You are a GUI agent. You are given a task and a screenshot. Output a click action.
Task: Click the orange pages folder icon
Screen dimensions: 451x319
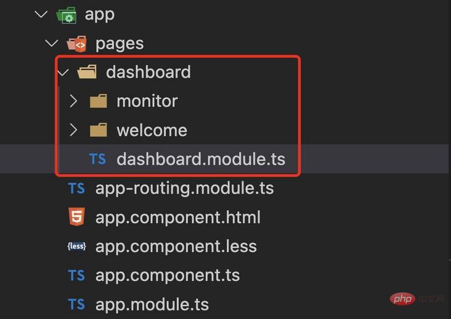[x=76, y=44]
